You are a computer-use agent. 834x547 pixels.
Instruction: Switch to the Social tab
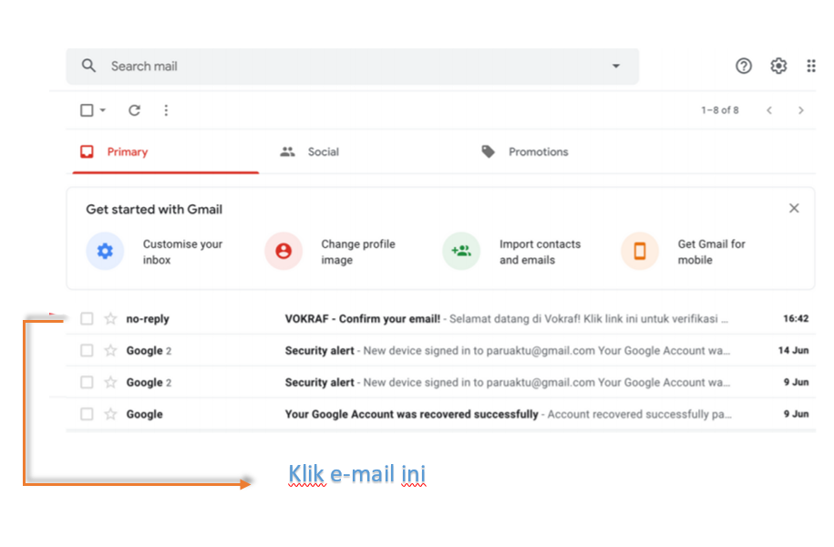tap(324, 151)
